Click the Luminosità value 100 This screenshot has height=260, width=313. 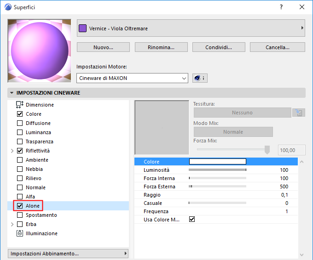(x=284, y=170)
